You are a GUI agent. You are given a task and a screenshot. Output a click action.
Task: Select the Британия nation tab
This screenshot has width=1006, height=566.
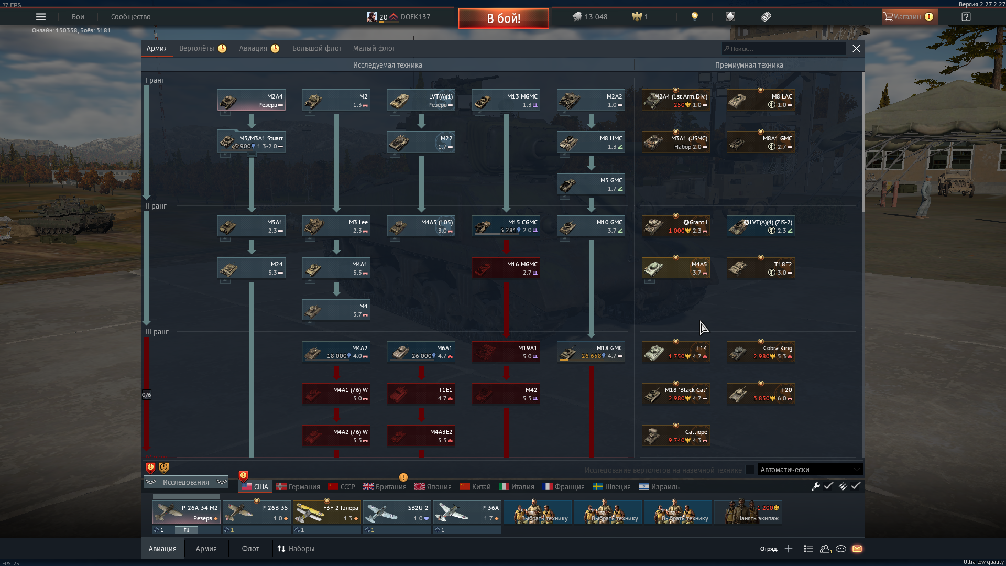[x=385, y=487]
